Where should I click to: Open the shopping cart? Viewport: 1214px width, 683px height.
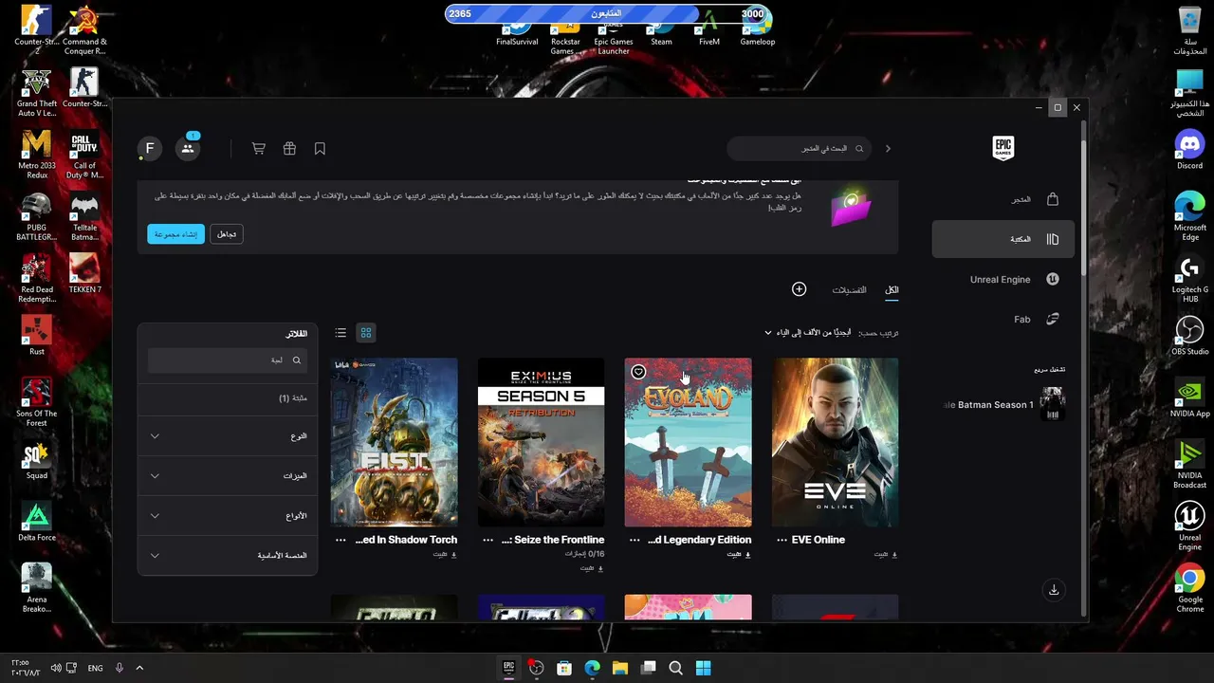pos(258,148)
